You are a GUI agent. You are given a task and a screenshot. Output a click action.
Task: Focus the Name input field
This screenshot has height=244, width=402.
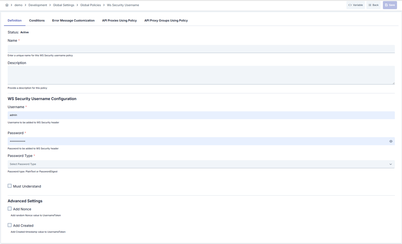(x=201, y=49)
